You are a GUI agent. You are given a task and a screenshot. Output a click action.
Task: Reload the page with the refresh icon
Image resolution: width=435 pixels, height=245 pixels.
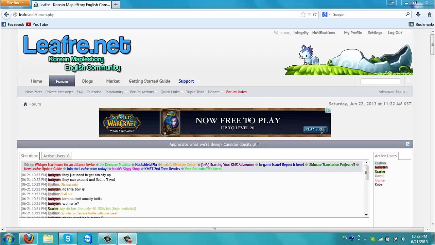coord(315,15)
